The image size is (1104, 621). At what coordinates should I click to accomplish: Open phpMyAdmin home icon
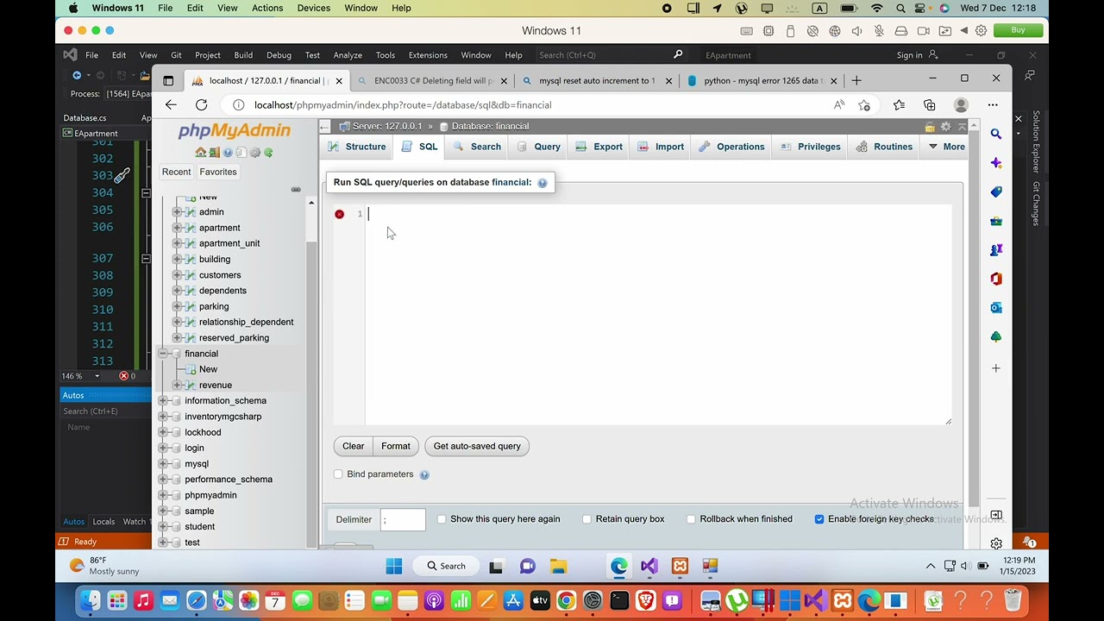point(200,153)
